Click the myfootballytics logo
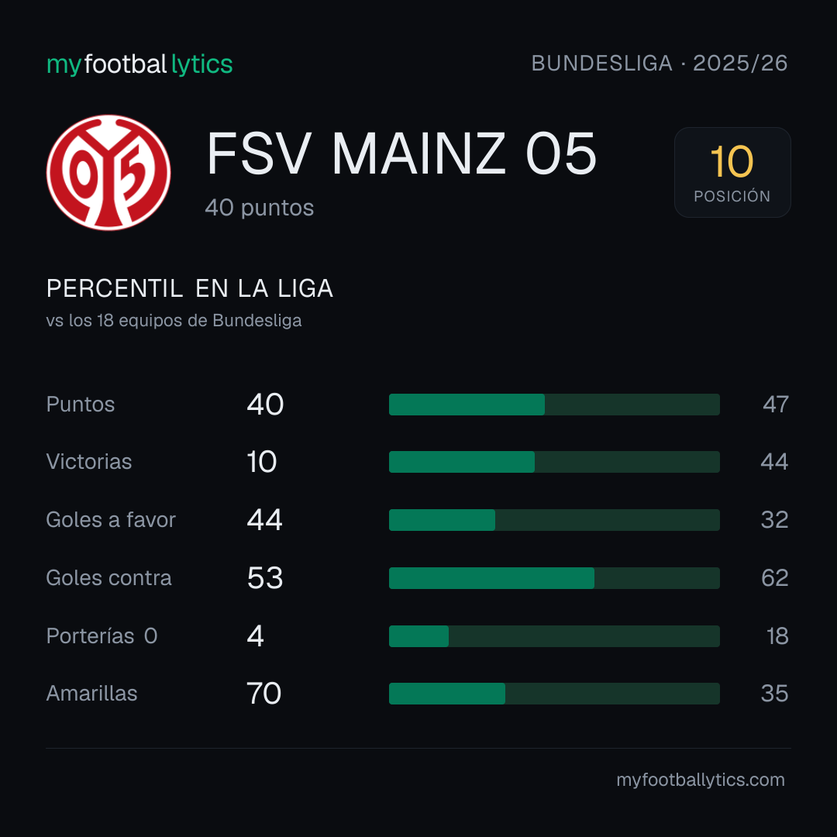The image size is (837, 837). click(139, 64)
